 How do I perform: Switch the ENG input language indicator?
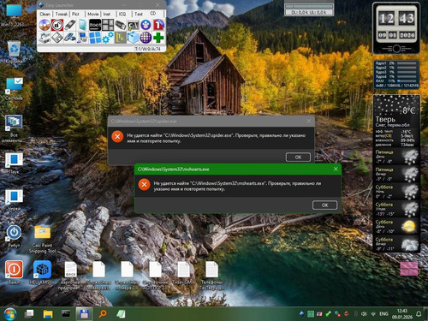coord(383,314)
